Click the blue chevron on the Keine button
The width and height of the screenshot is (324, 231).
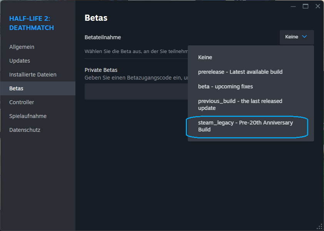click(304, 37)
